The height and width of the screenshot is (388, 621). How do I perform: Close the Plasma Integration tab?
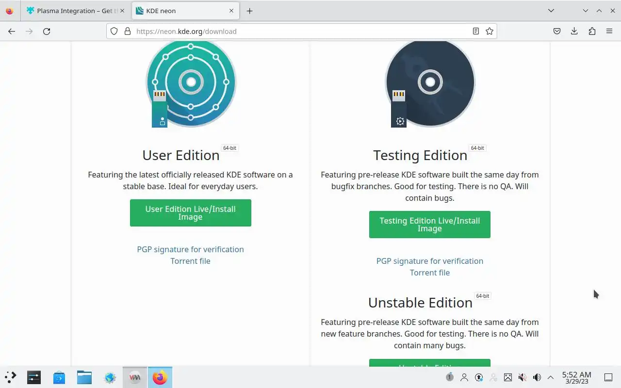(122, 11)
